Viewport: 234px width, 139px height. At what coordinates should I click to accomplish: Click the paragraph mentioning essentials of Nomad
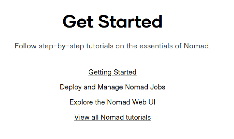(x=112, y=46)
